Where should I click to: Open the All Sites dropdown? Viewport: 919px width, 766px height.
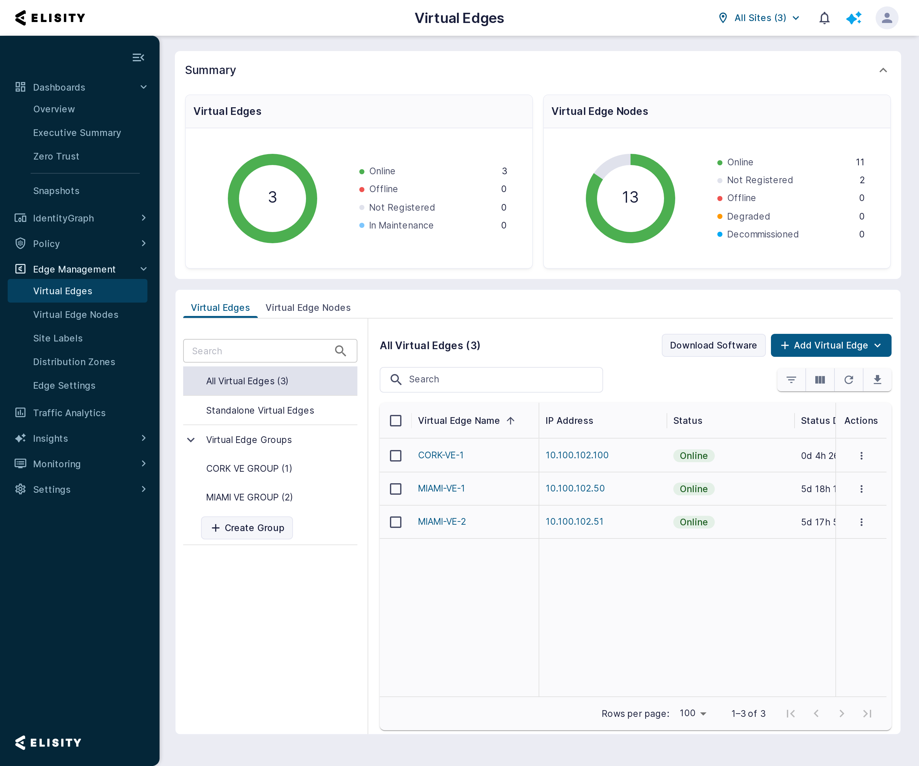click(x=759, y=18)
